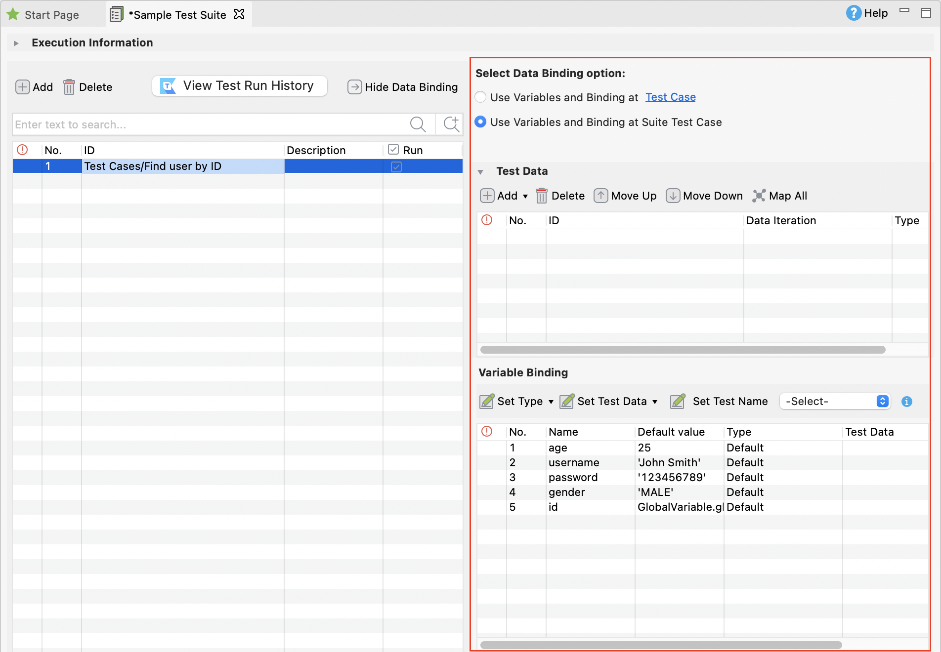Viewport: 941px width, 652px height.
Task: Click the Delete trash icon in left toolbar
Action: click(69, 87)
